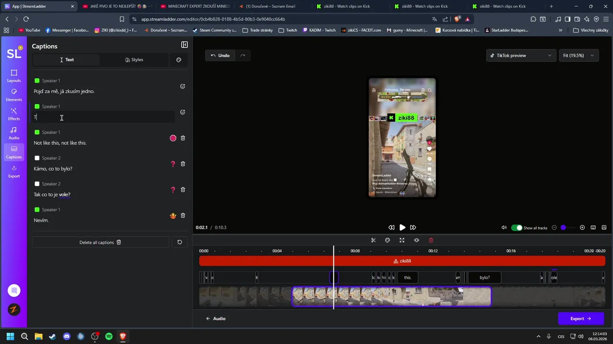Collapse the Captions side panel

(x=184, y=45)
